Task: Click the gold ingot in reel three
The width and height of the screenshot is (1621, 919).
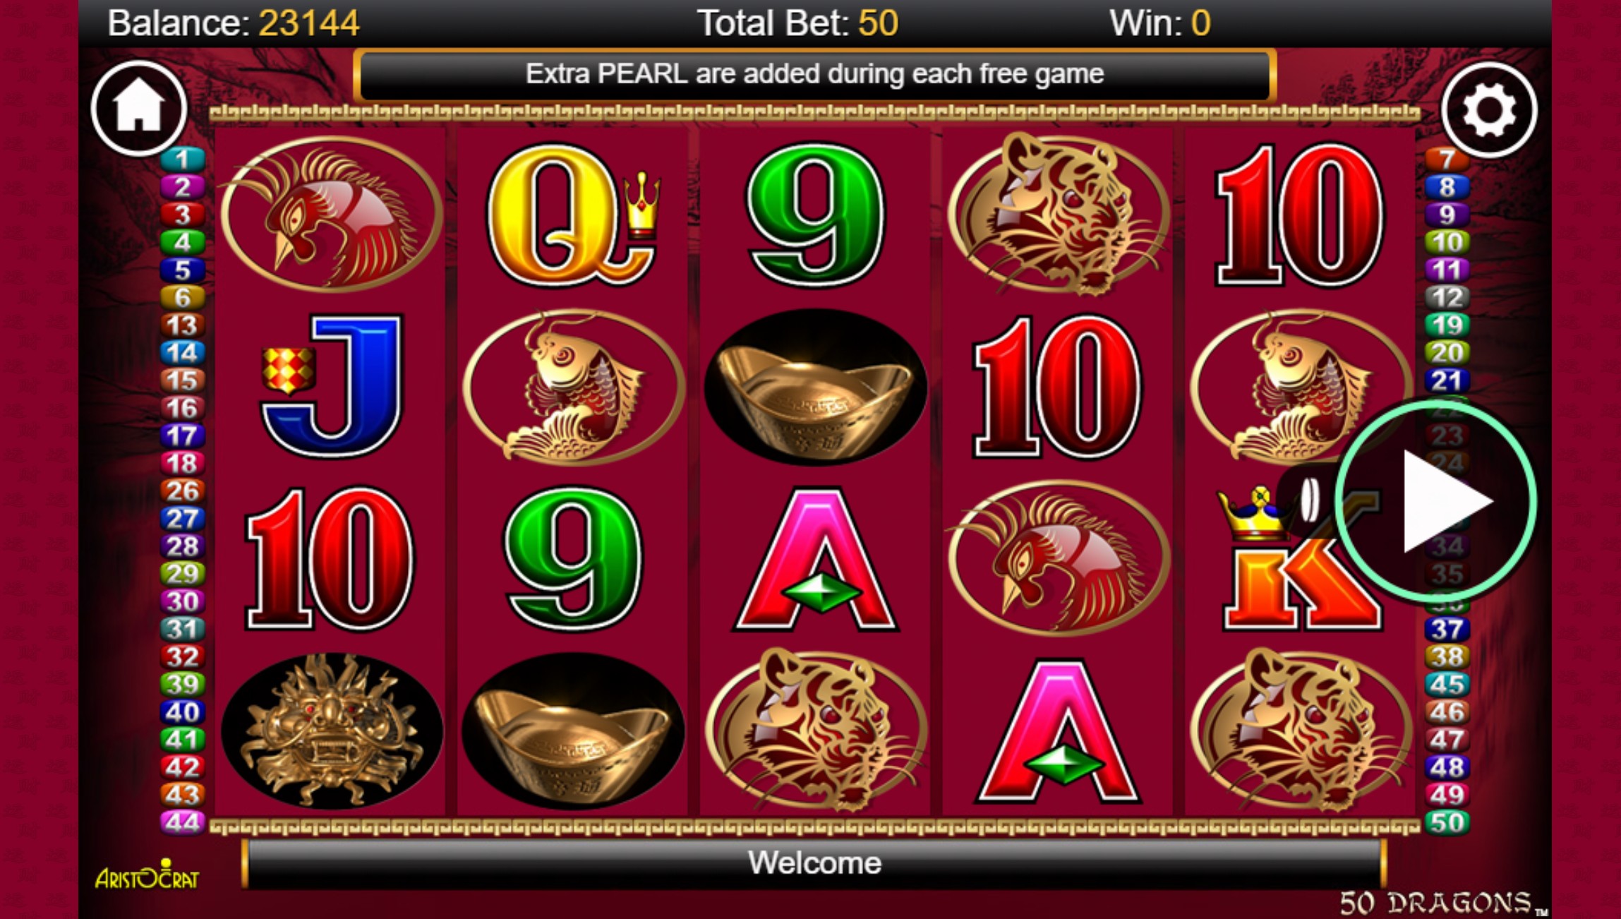Action: click(x=816, y=387)
